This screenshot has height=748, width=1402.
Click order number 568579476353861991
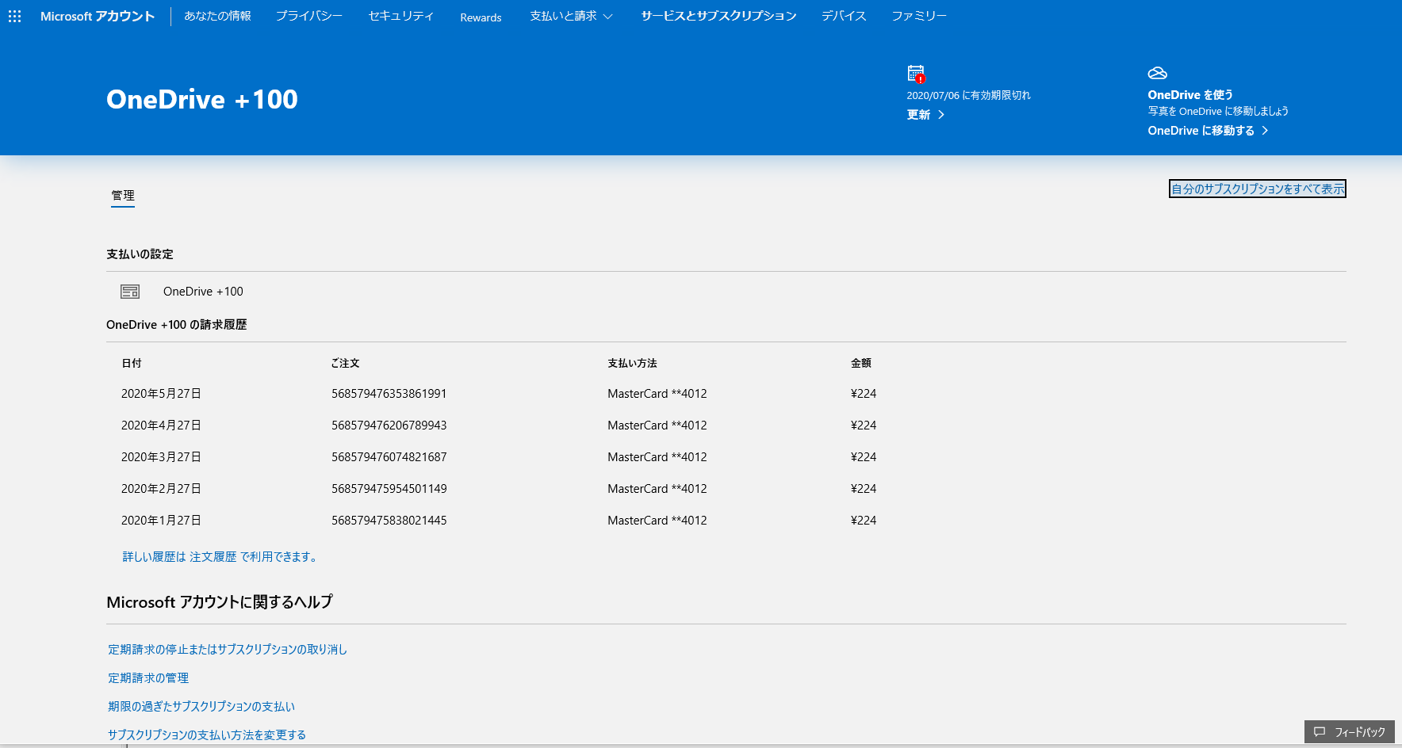click(389, 394)
